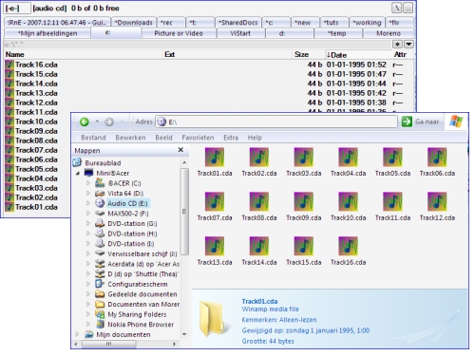This screenshot has width=475, height=356.
Task: Click the green Back arrow button
Action: coord(85,122)
